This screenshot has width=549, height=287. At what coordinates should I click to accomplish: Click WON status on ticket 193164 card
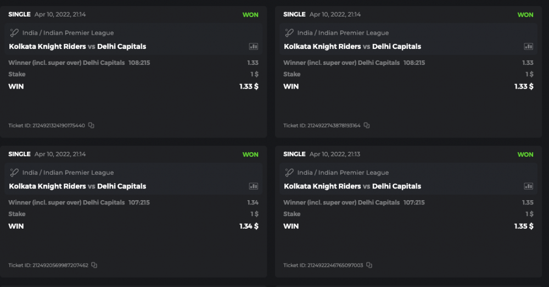525,15
